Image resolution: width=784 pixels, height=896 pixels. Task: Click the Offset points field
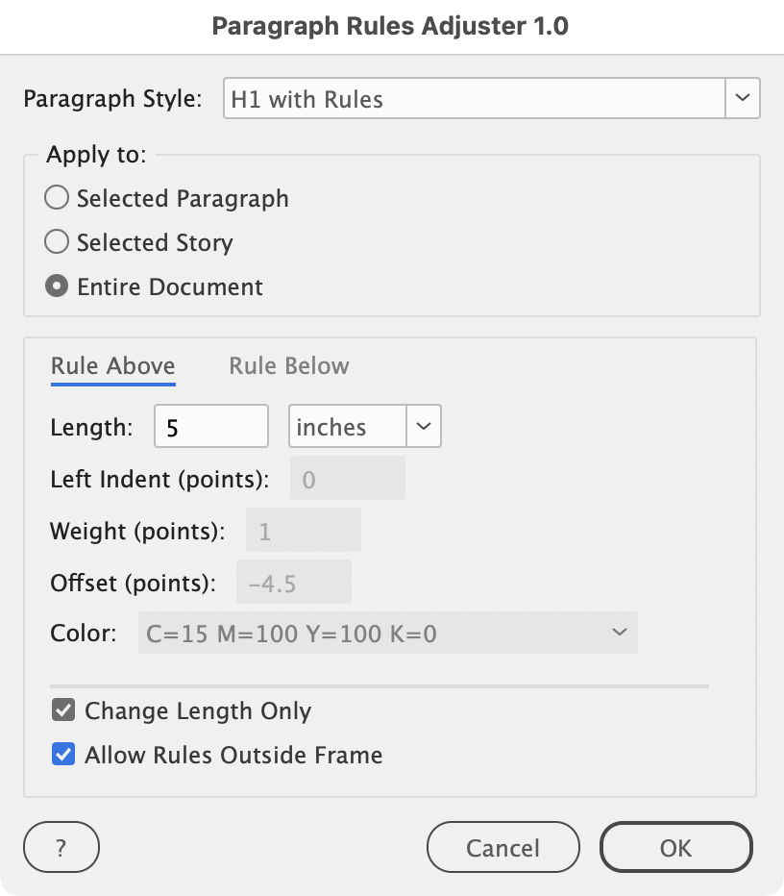coord(294,583)
